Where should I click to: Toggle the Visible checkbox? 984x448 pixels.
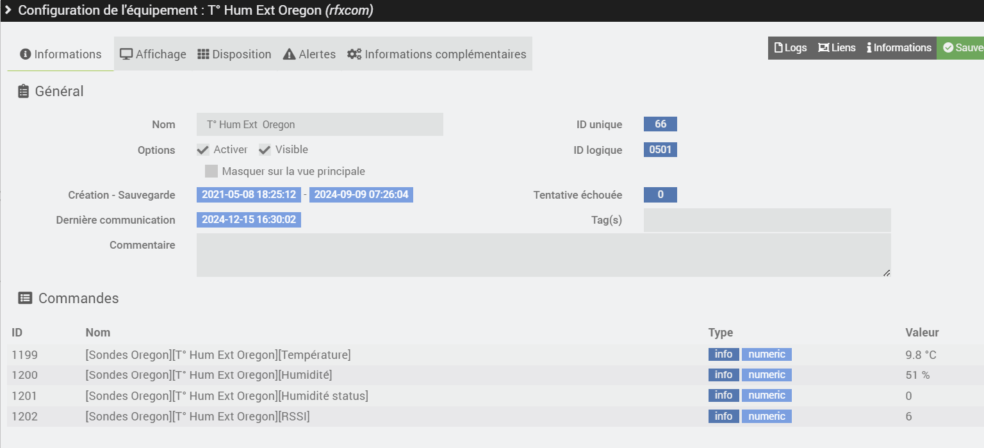[265, 150]
